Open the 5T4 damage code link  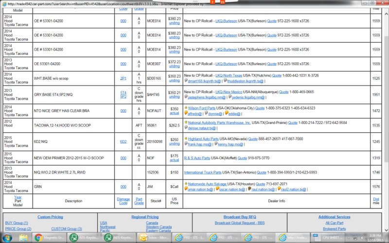click(x=124, y=92)
